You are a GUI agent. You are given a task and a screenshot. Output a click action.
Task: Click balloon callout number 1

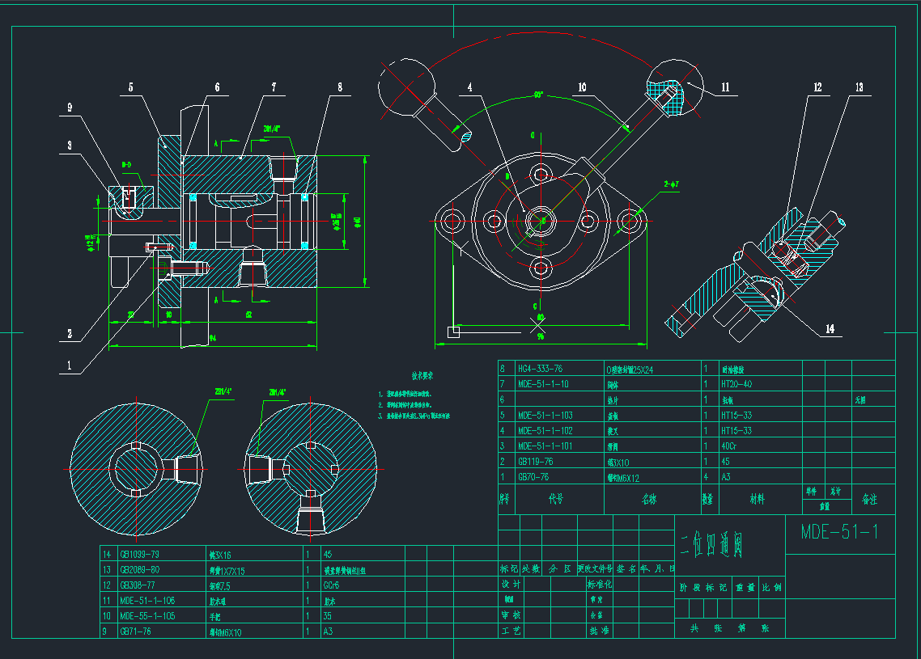point(70,365)
